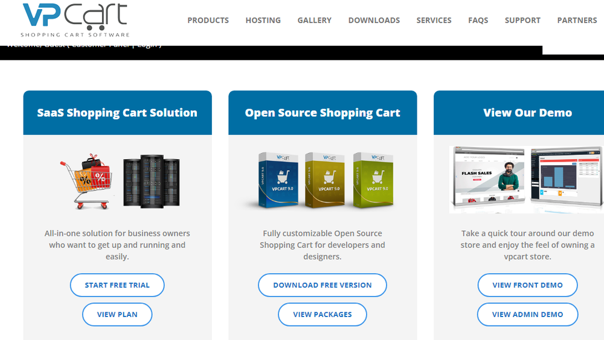This screenshot has width=604, height=340.
Task: Click the shopping cart with sale bags image
Action: coord(87,181)
